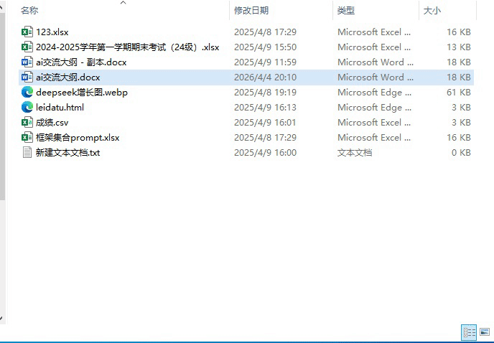Click the Word icon for ai交流大纲 - 副本.docx
Viewport: 494px width, 343px height.
pyautogui.click(x=27, y=62)
